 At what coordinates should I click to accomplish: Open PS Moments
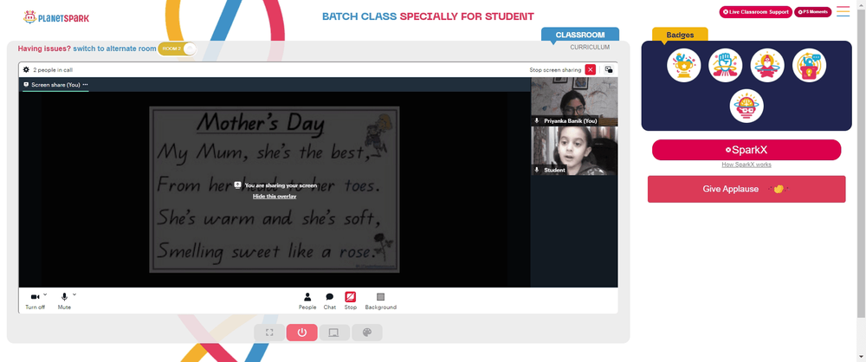point(812,11)
